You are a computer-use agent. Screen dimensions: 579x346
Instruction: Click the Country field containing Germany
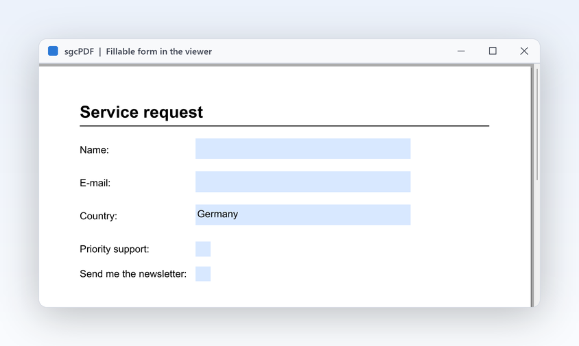[303, 214]
